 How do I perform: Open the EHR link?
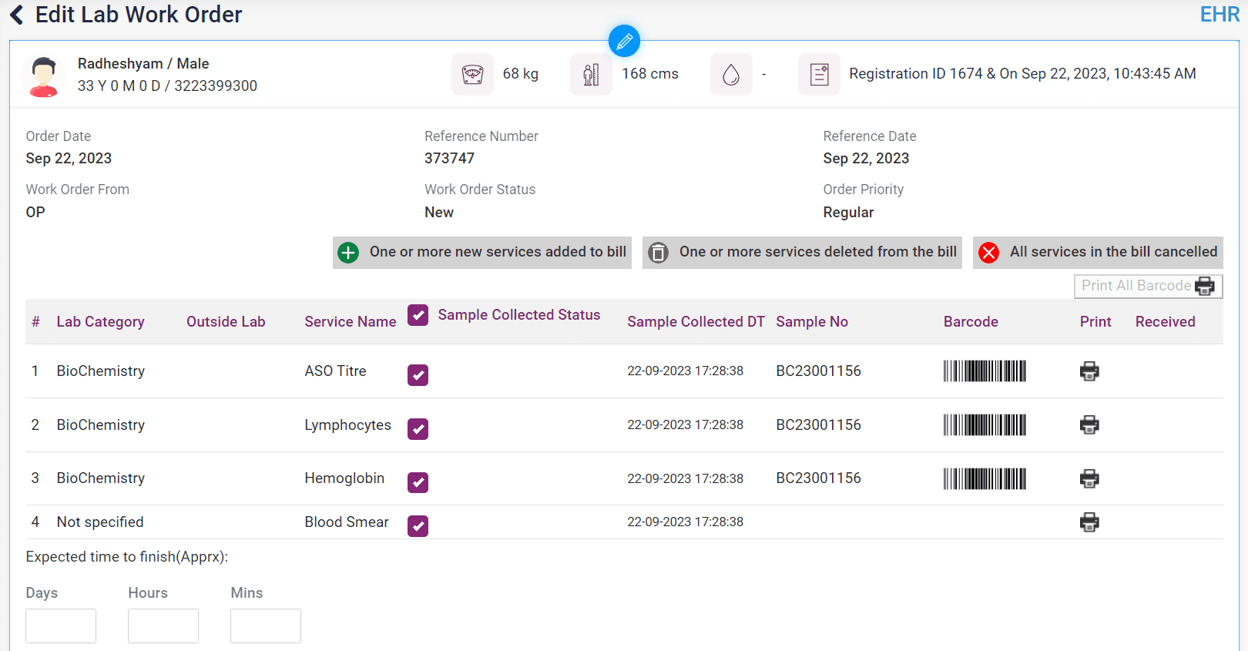point(1219,15)
